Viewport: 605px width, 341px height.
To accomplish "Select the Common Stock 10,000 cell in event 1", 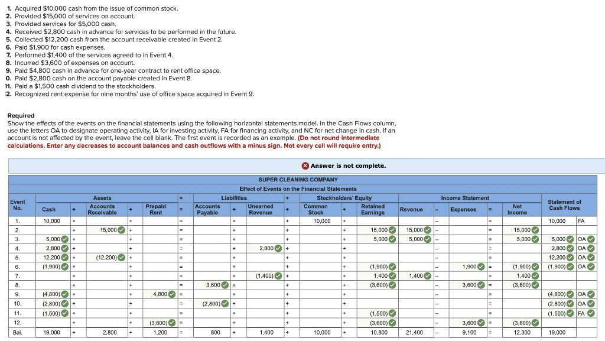I will (321, 221).
